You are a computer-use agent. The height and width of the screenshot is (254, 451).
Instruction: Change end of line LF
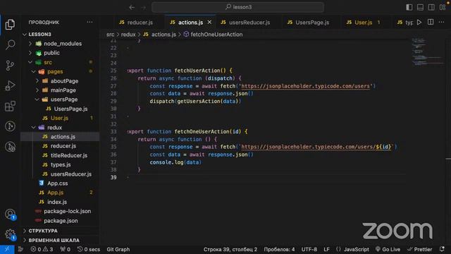[326, 249]
